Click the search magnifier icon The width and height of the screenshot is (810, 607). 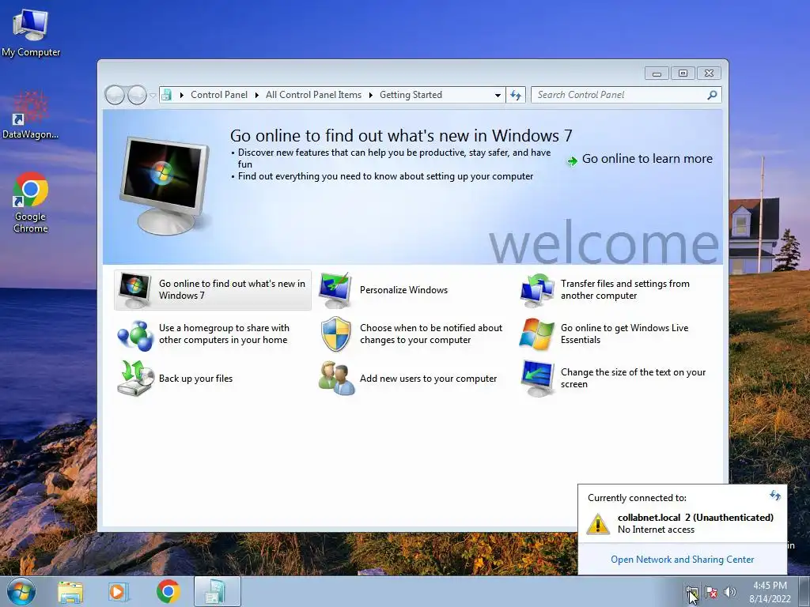(712, 95)
